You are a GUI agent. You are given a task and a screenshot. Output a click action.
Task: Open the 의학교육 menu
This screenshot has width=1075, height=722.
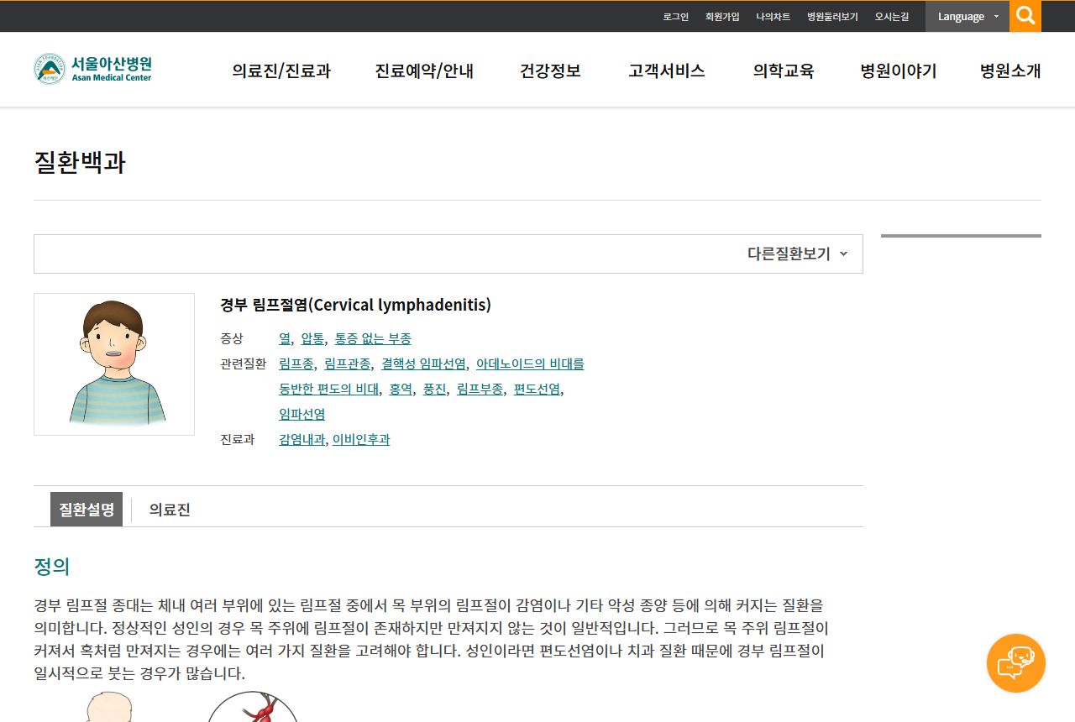coord(784,71)
